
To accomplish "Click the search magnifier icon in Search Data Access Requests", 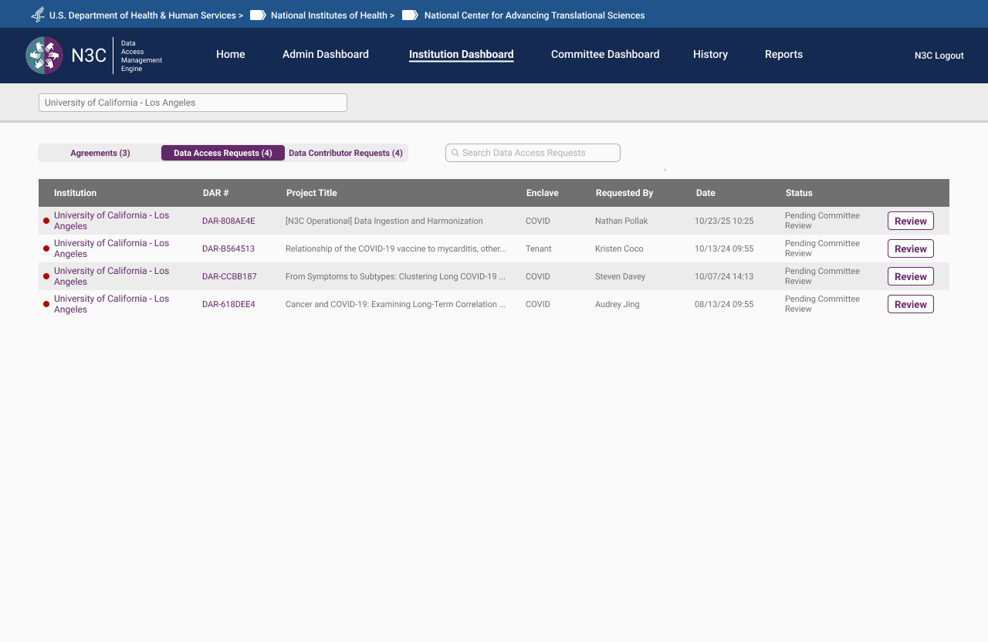I will (x=455, y=152).
